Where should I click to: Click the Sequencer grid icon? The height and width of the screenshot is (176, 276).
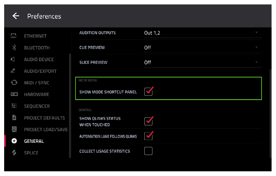click(14, 106)
